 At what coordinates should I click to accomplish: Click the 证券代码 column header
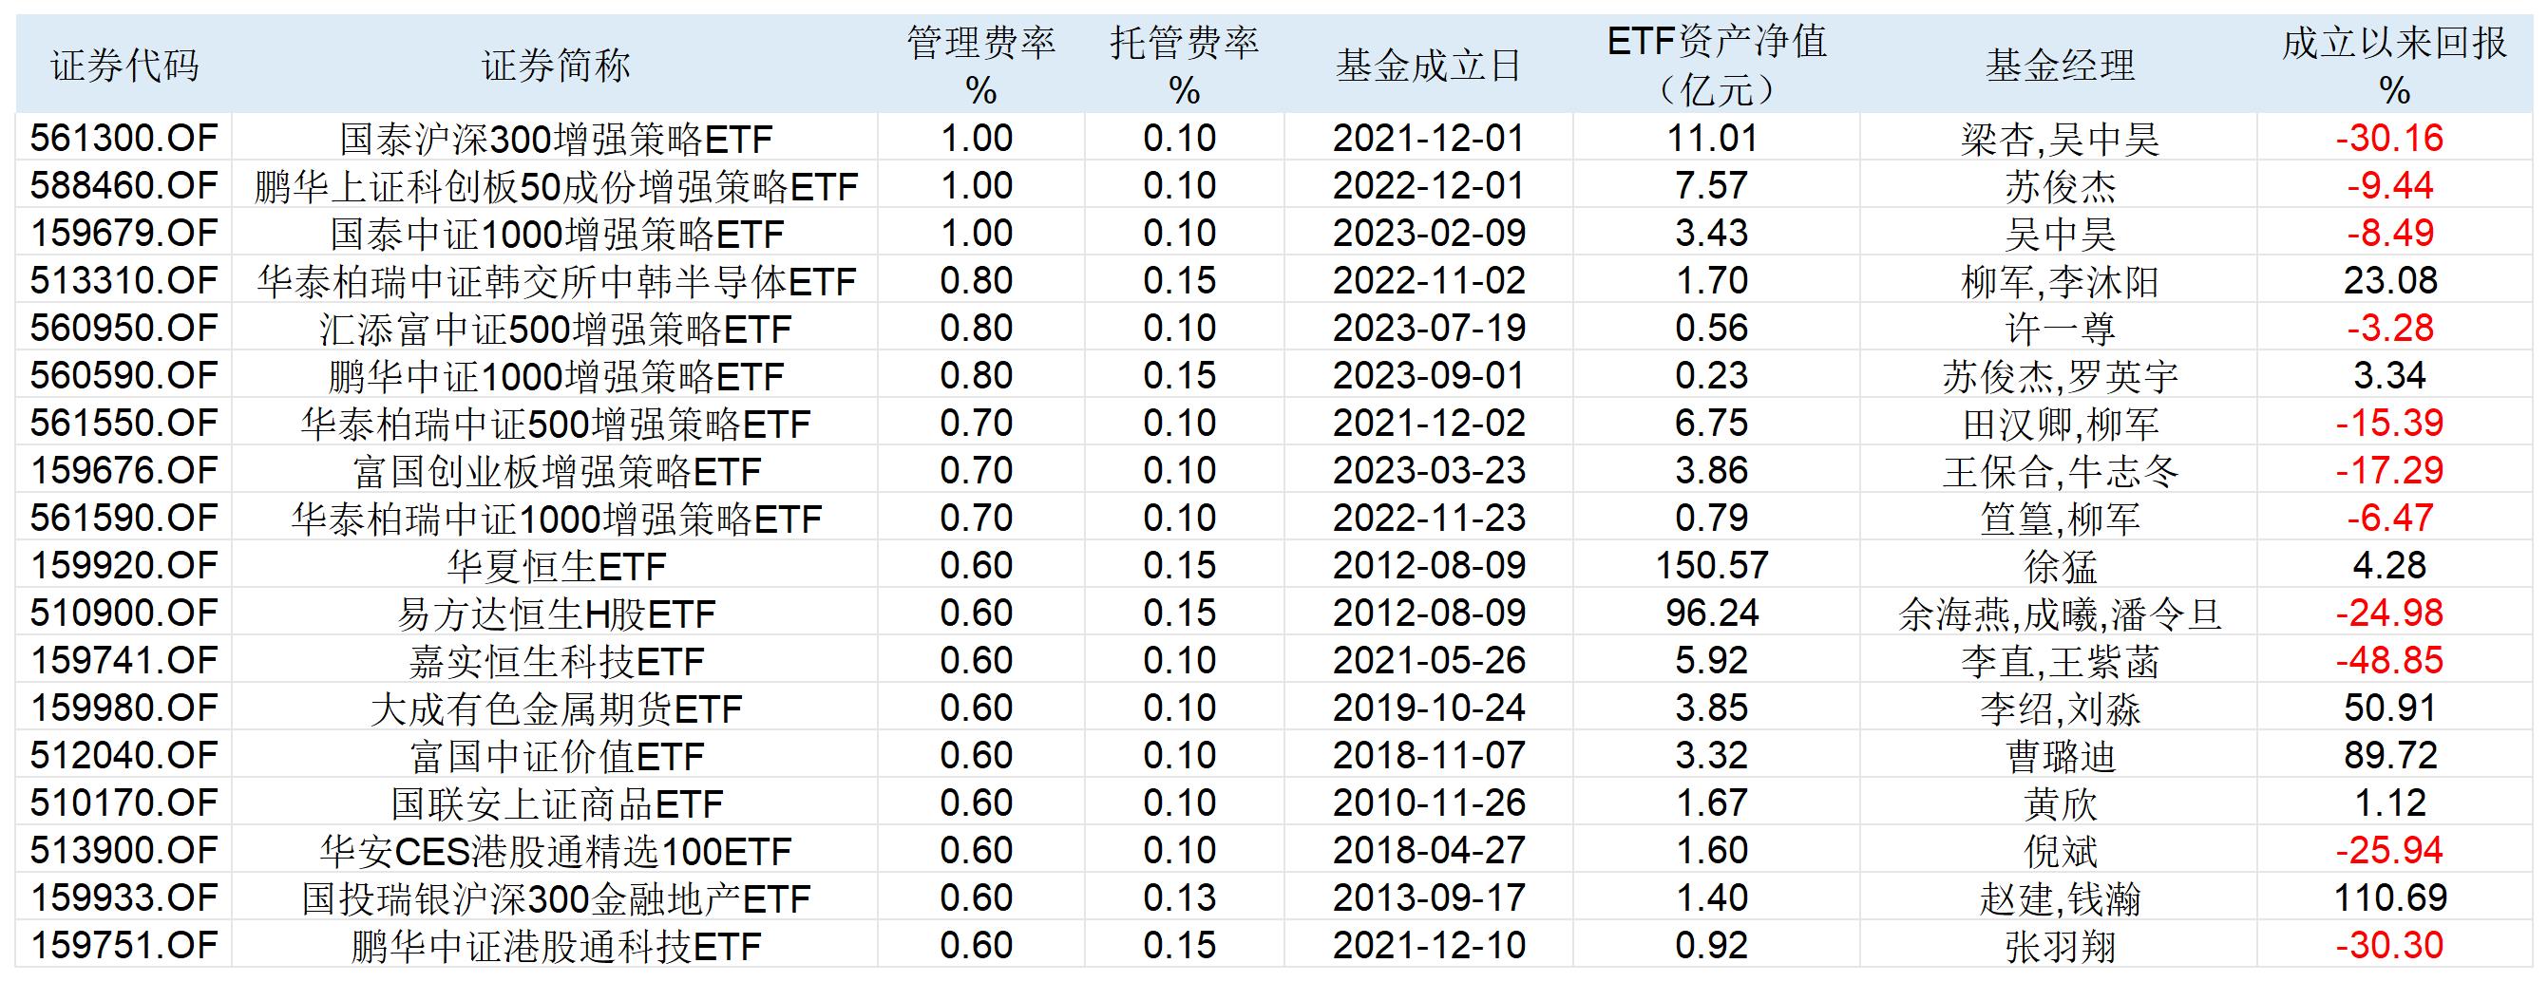(x=124, y=66)
